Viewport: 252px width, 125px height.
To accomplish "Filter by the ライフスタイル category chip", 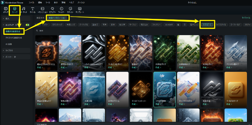I will [221, 25].
